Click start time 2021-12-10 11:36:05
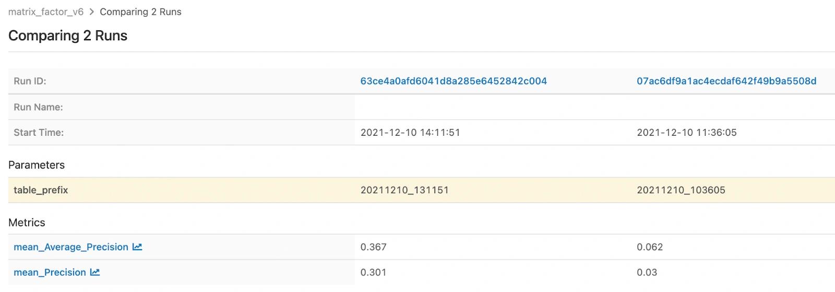 (x=687, y=133)
